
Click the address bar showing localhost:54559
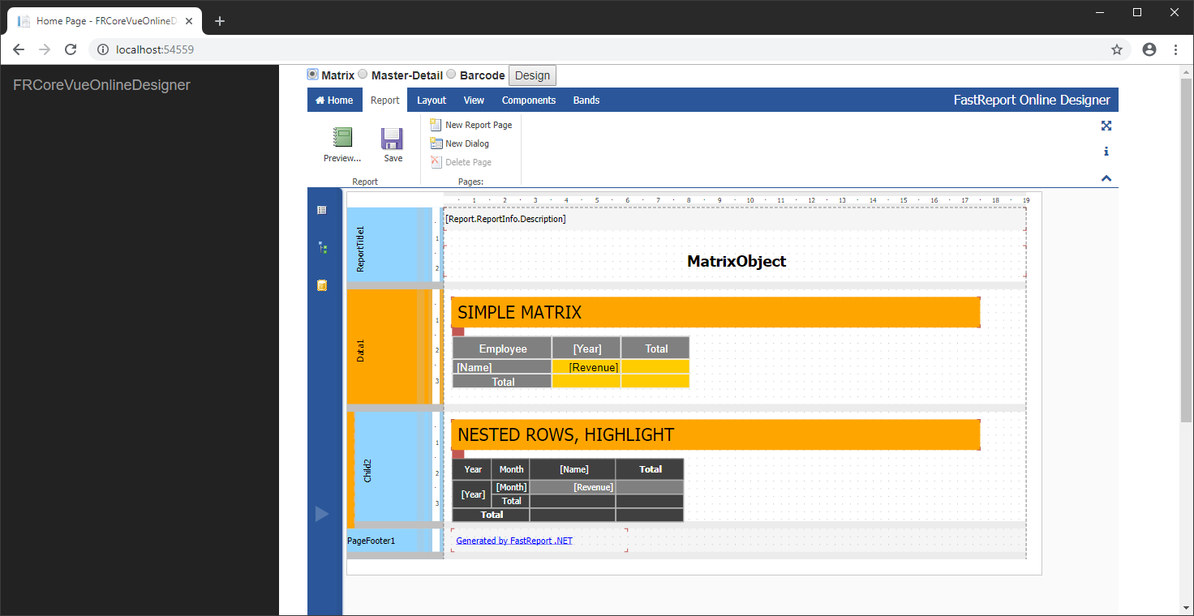coord(608,49)
